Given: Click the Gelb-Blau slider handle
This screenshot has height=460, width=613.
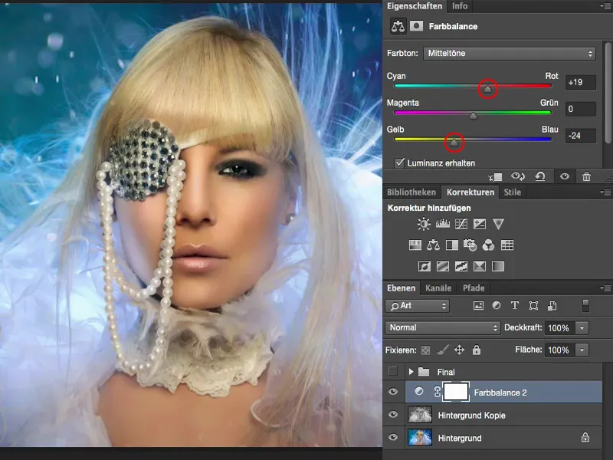Looking at the screenshot, I should coord(454,143).
